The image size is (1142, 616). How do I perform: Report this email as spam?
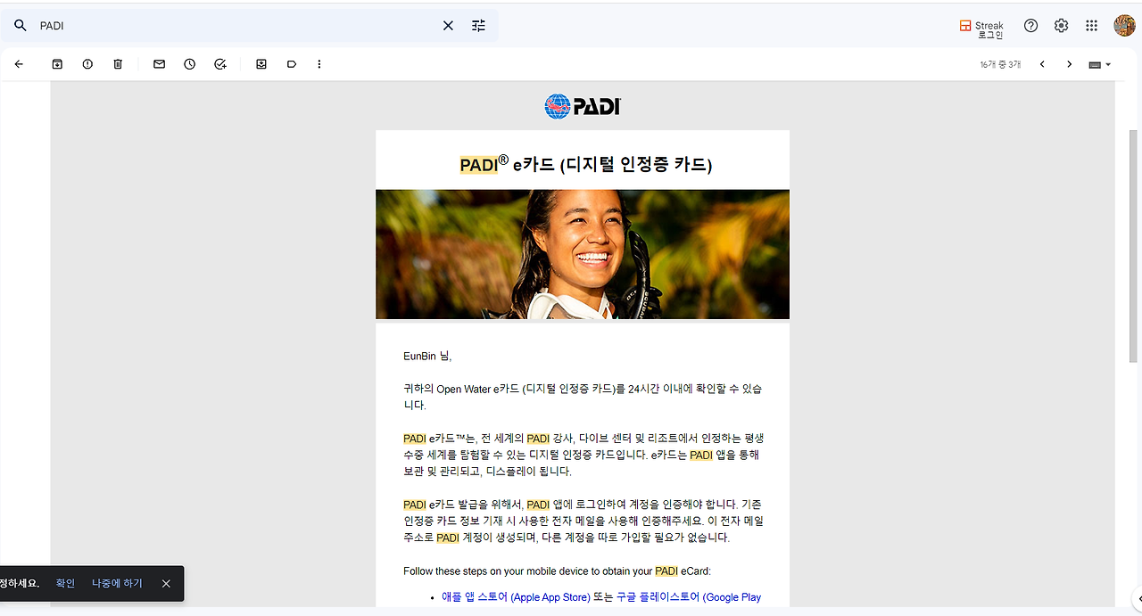[x=87, y=64]
